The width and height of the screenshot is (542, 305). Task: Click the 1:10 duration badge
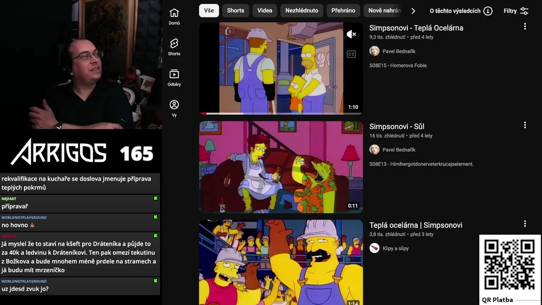[x=353, y=107]
